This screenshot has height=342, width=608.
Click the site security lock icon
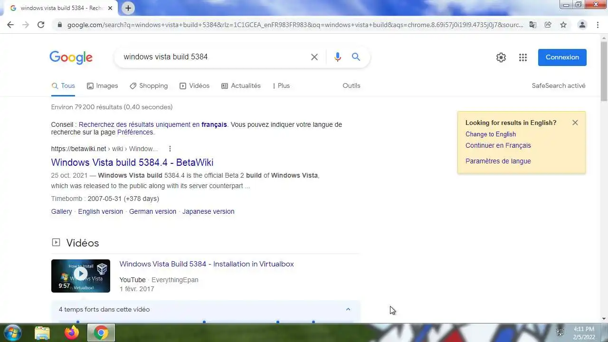[59, 25]
